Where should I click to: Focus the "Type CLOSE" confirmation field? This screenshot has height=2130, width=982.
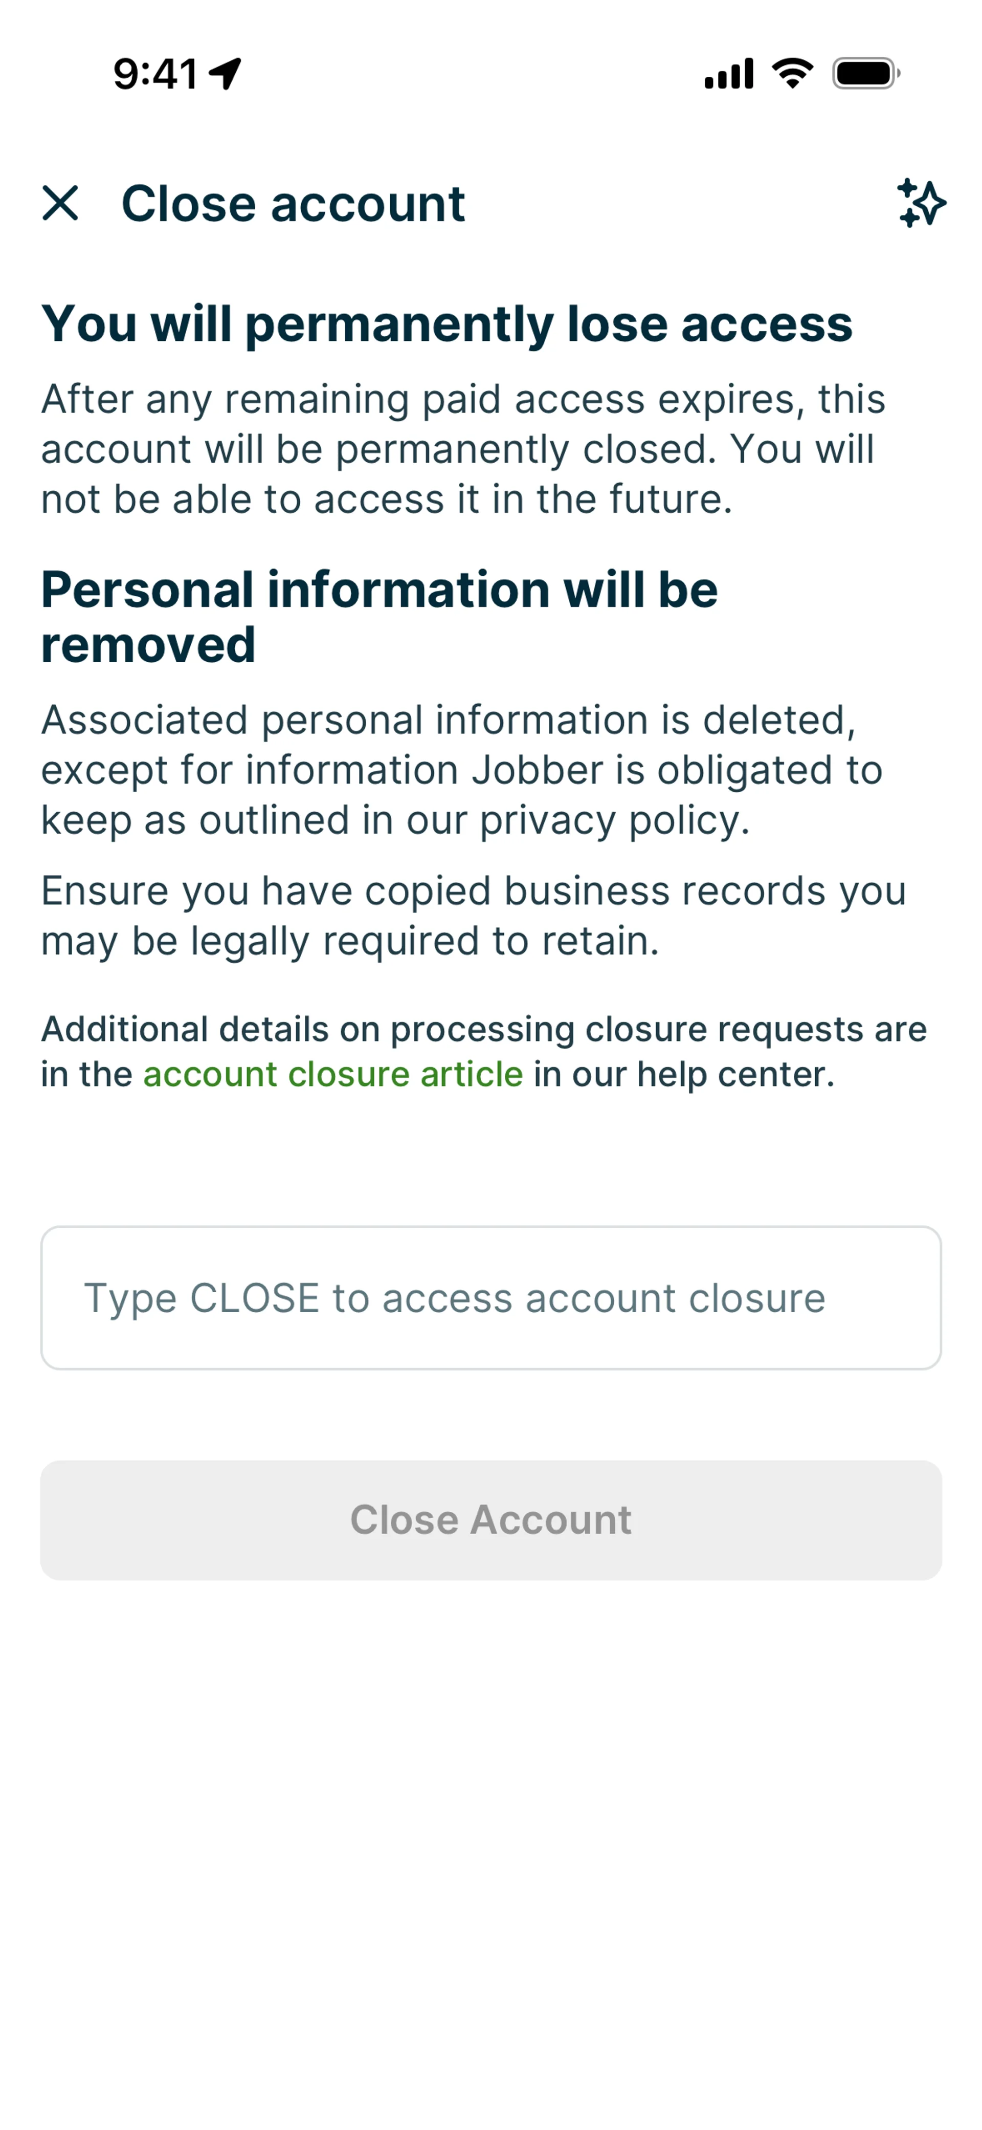(x=491, y=1297)
